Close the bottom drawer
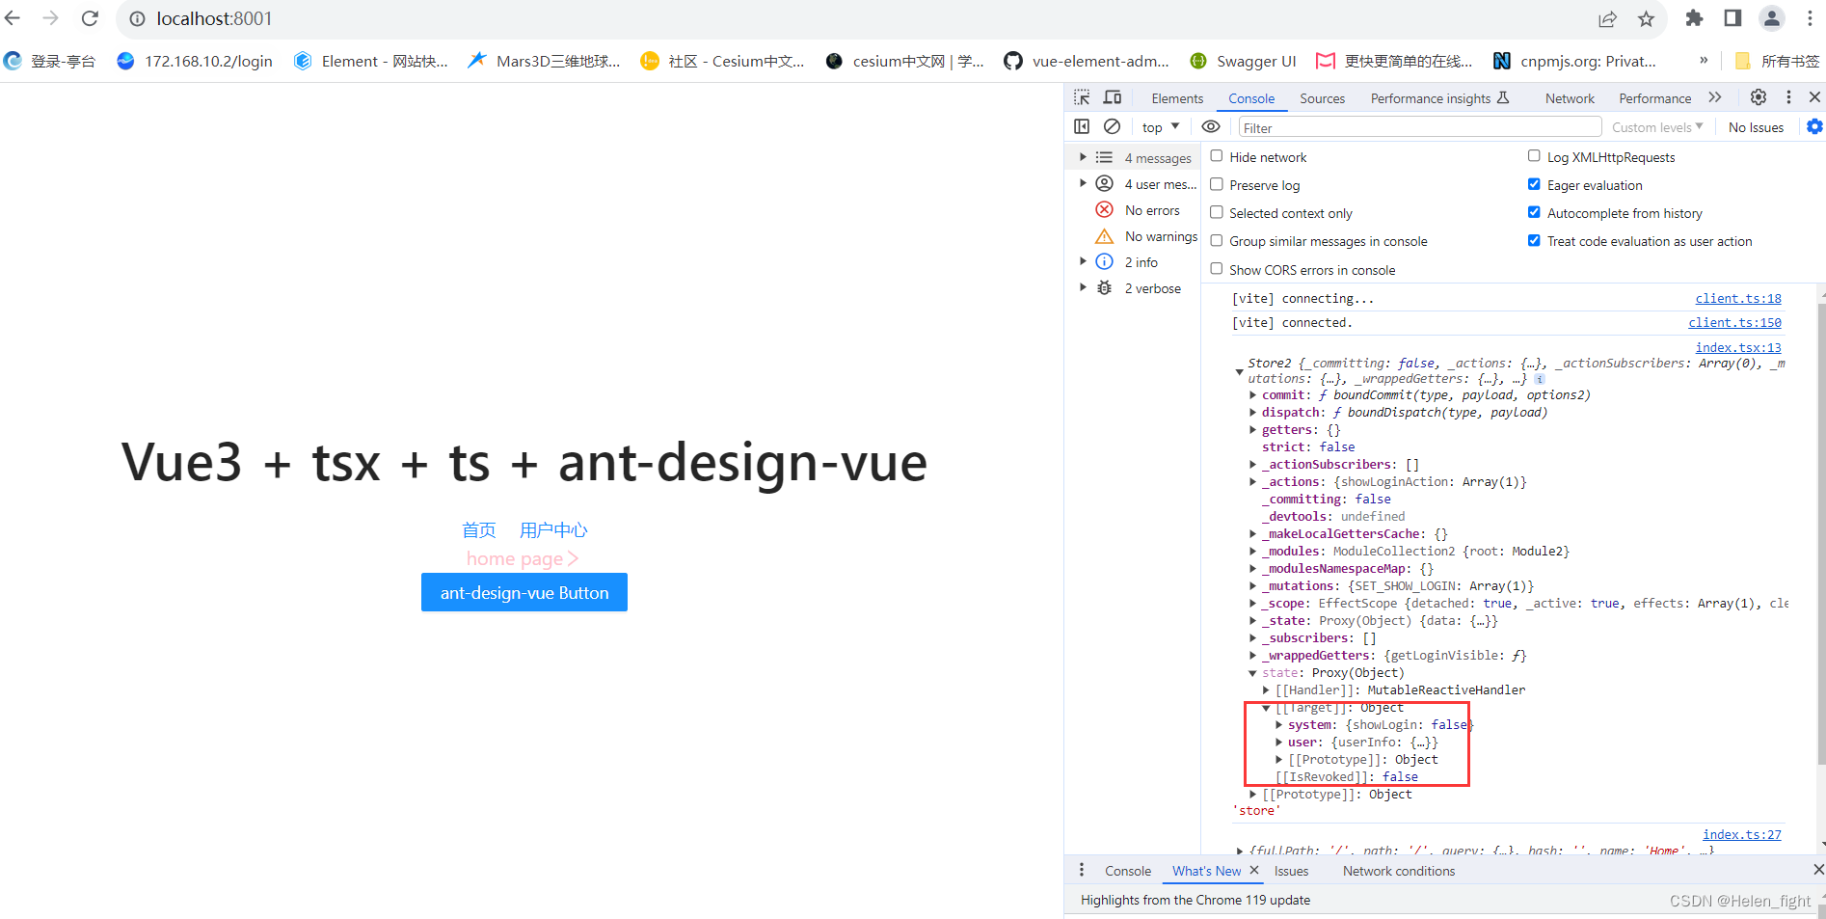The width and height of the screenshot is (1826, 919). 1818,870
